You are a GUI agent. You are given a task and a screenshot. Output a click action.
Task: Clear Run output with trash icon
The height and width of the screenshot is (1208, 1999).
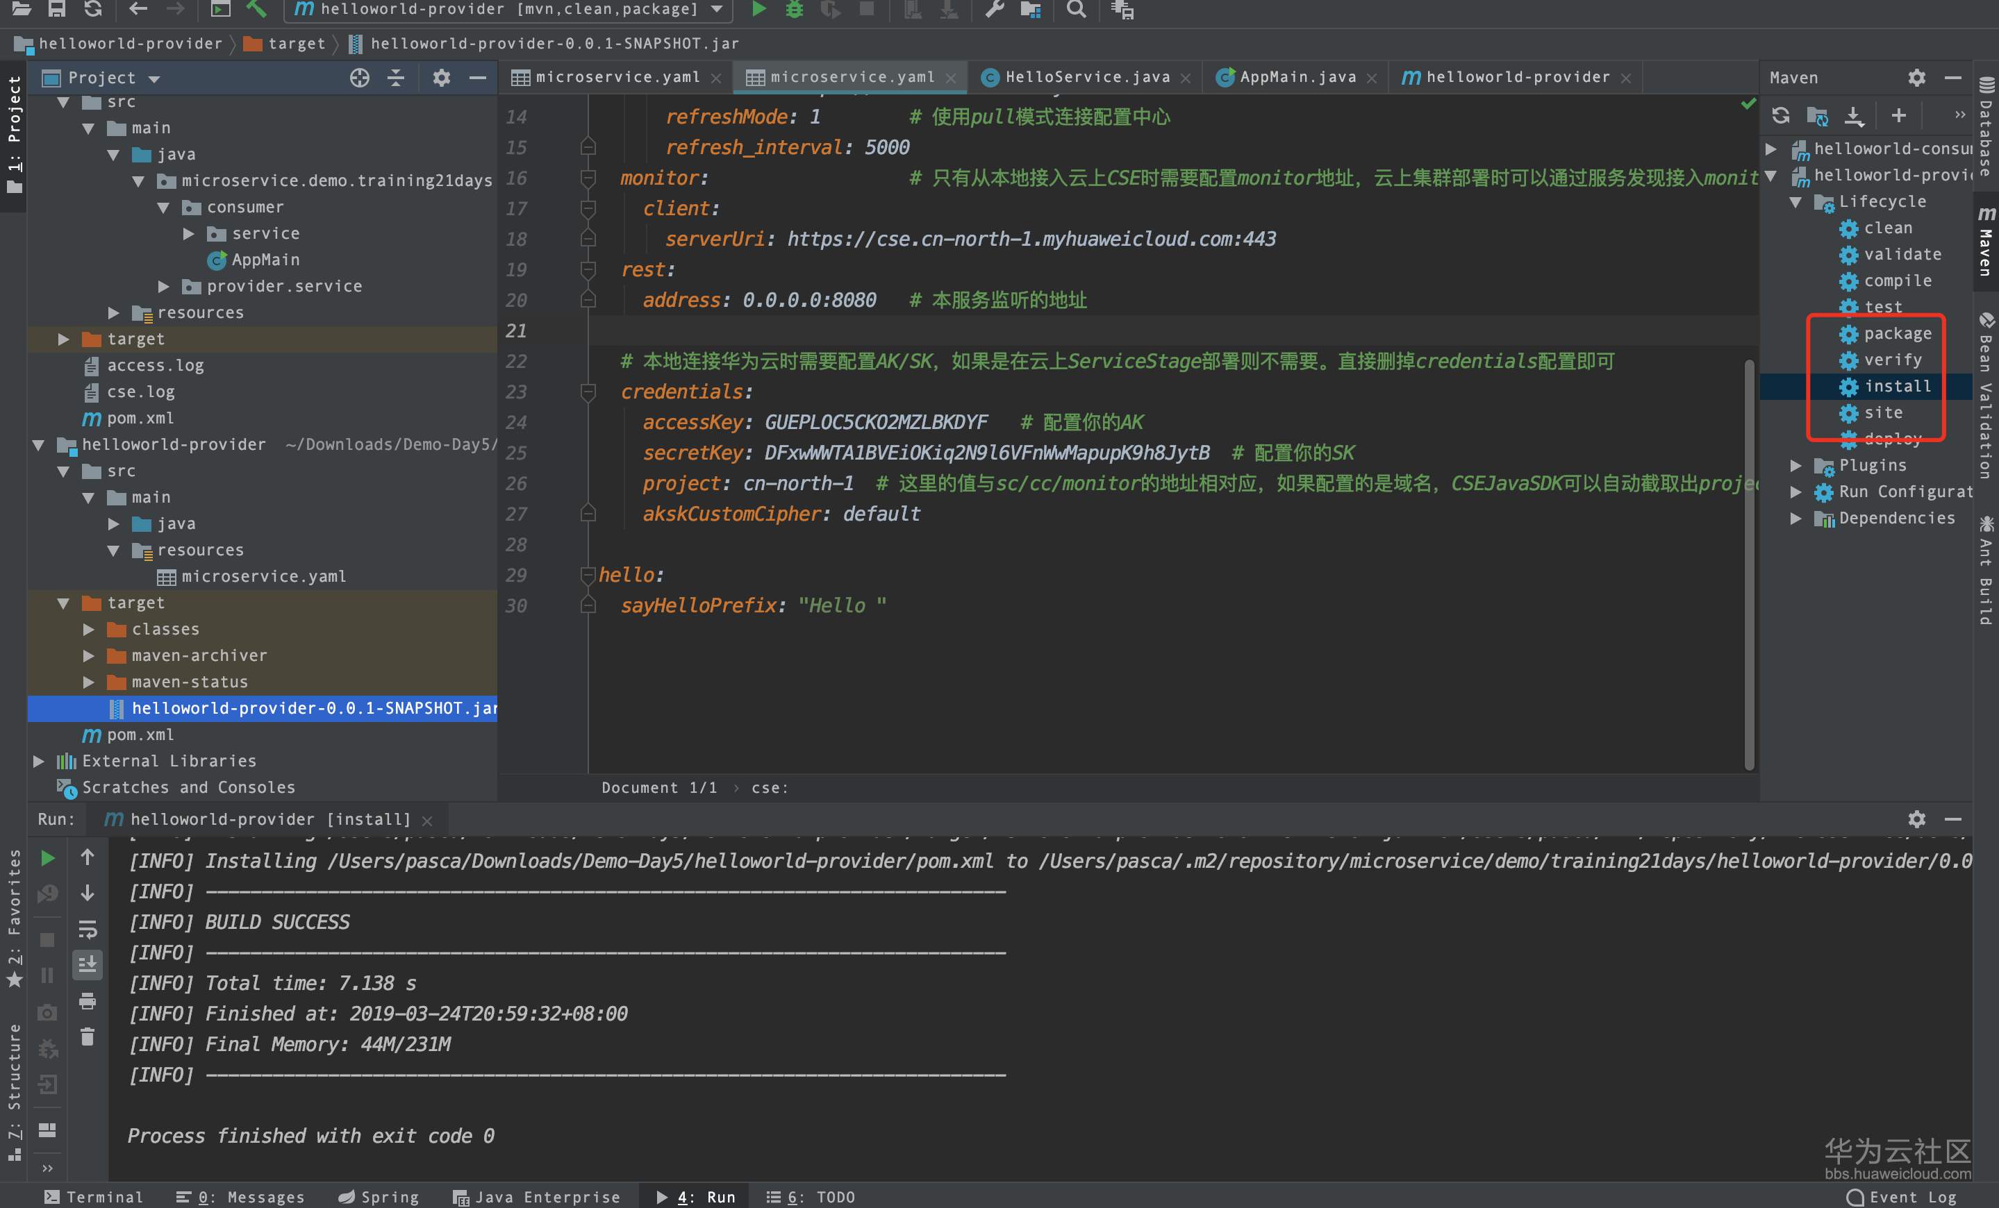coord(88,1036)
